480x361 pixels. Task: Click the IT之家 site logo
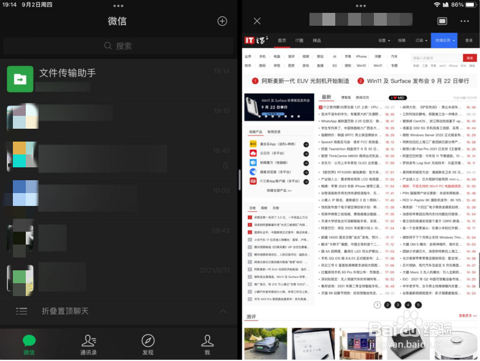[254, 41]
